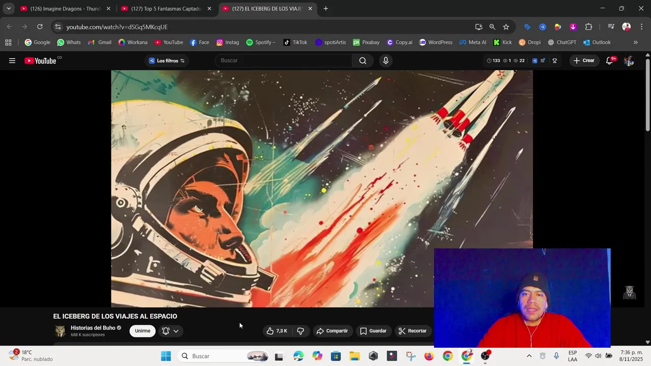Close the Top 5 Fantasmas tab
This screenshot has width=651, height=366.
click(x=209, y=9)
